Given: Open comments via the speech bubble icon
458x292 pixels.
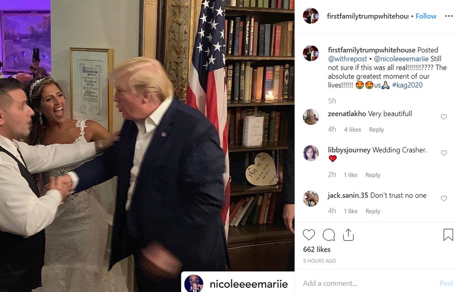Looking at the screenshot, I should [x=329, y=235].
